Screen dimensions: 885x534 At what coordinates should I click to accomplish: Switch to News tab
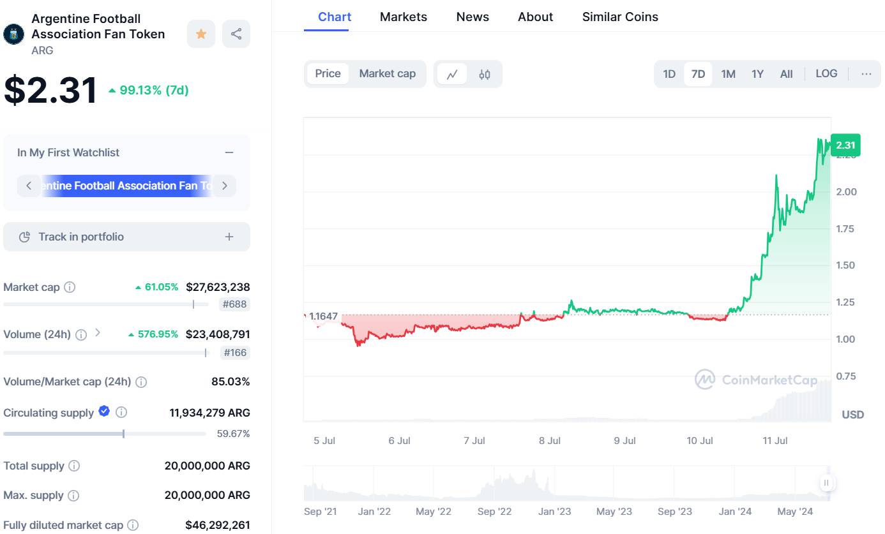tap(473, 17)
